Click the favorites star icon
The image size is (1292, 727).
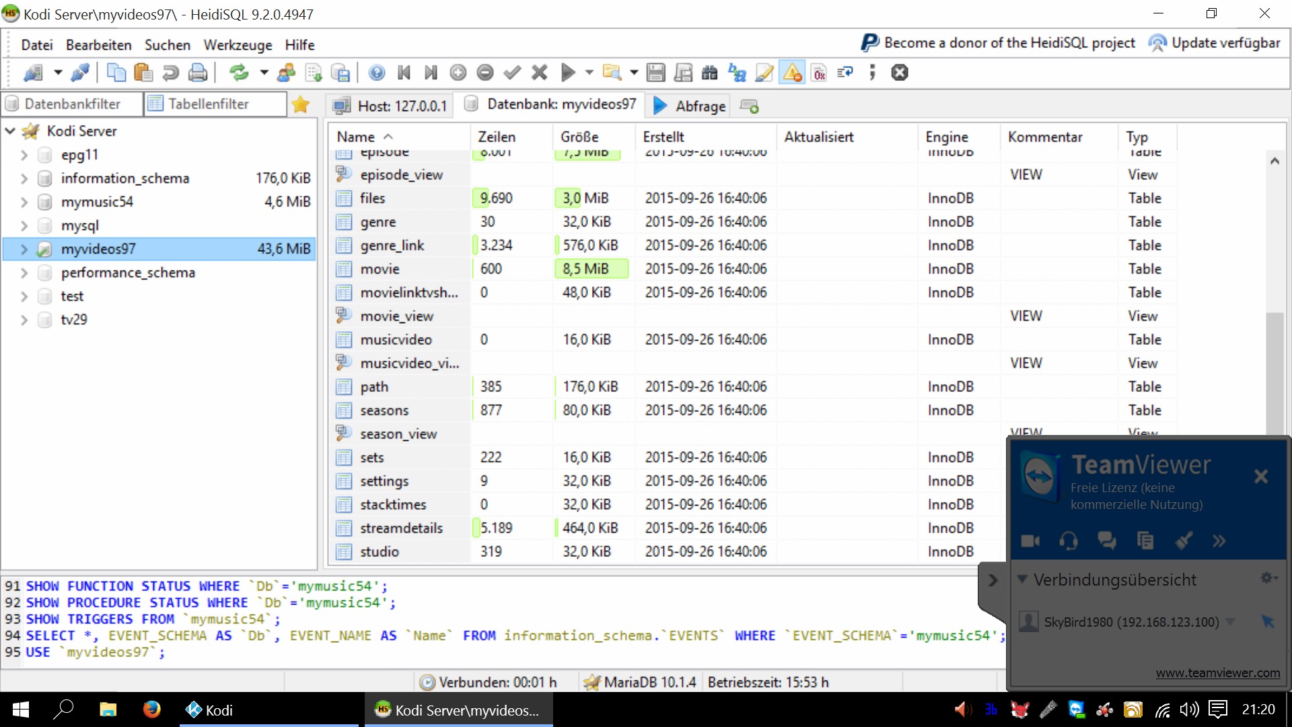point(301,104)
